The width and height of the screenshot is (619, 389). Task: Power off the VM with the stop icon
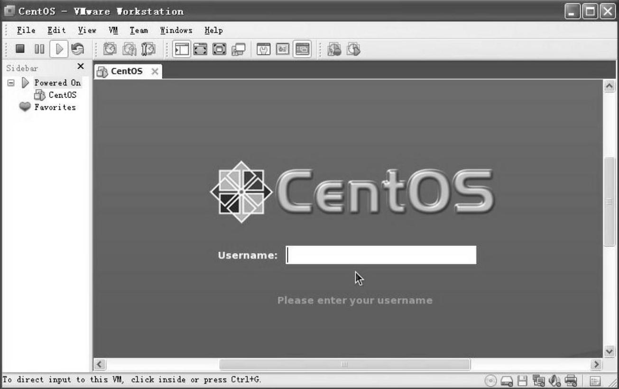coord(20,49)
